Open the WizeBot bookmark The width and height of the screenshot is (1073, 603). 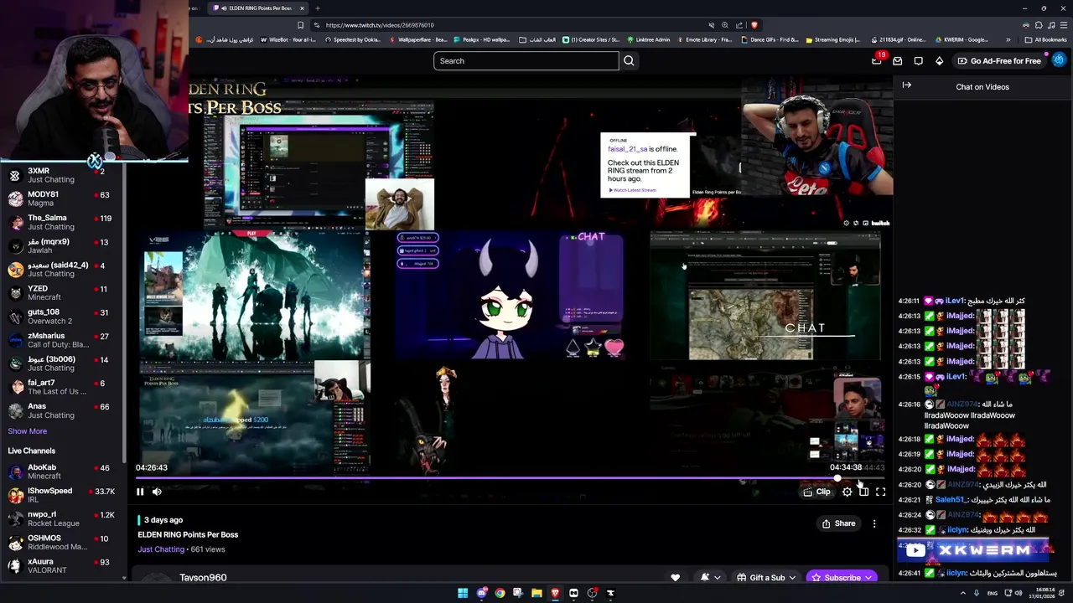(x=288, y=39)
